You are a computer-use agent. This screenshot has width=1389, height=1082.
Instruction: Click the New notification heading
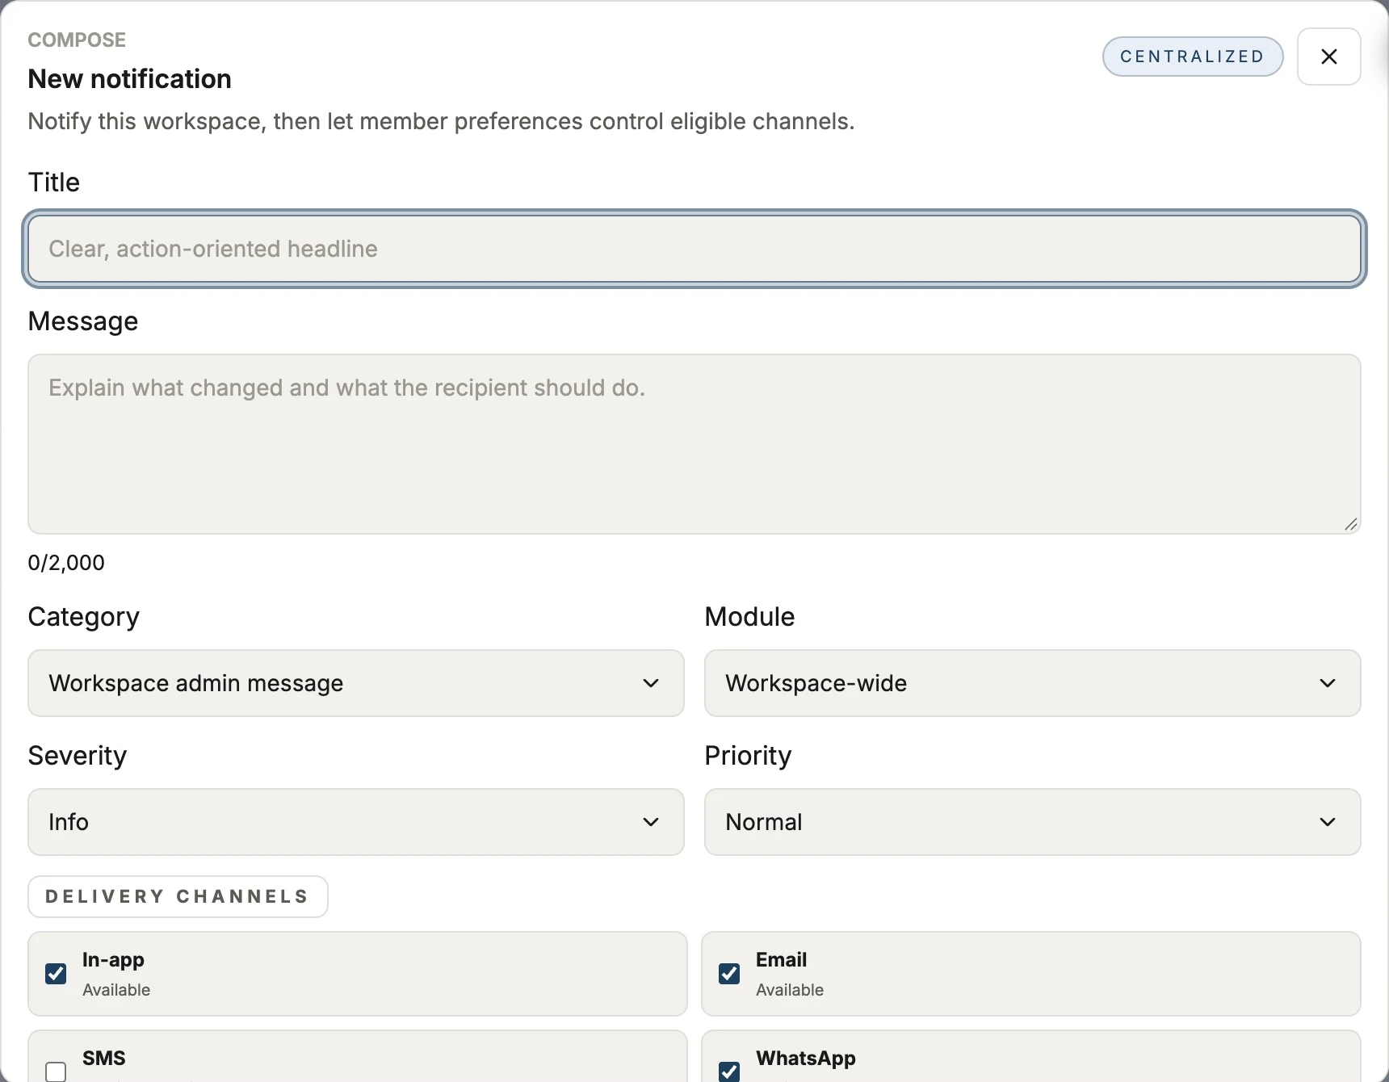click(130, 79)
